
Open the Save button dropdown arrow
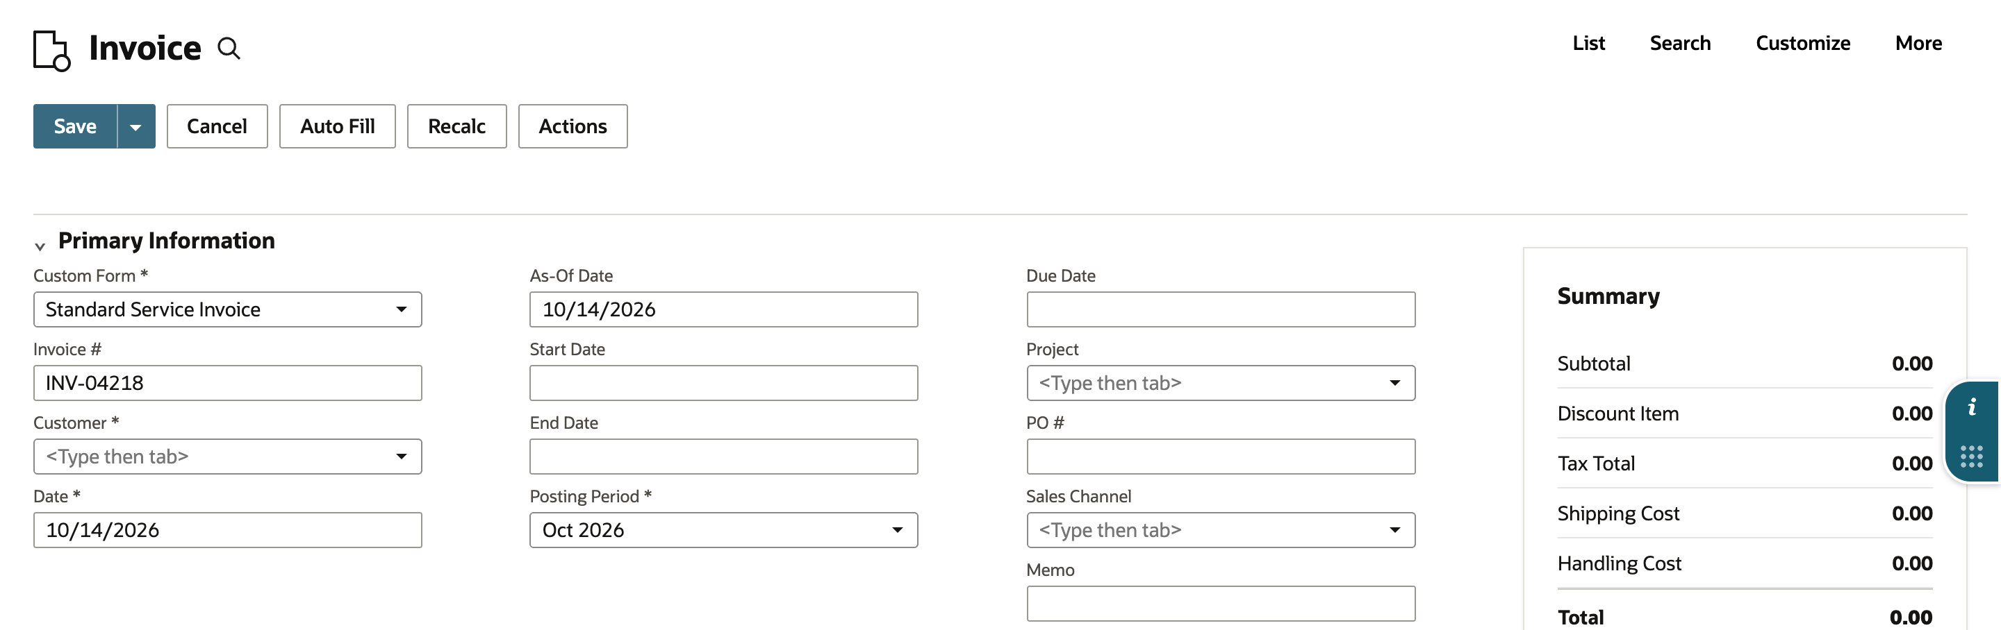pos(136,126)
